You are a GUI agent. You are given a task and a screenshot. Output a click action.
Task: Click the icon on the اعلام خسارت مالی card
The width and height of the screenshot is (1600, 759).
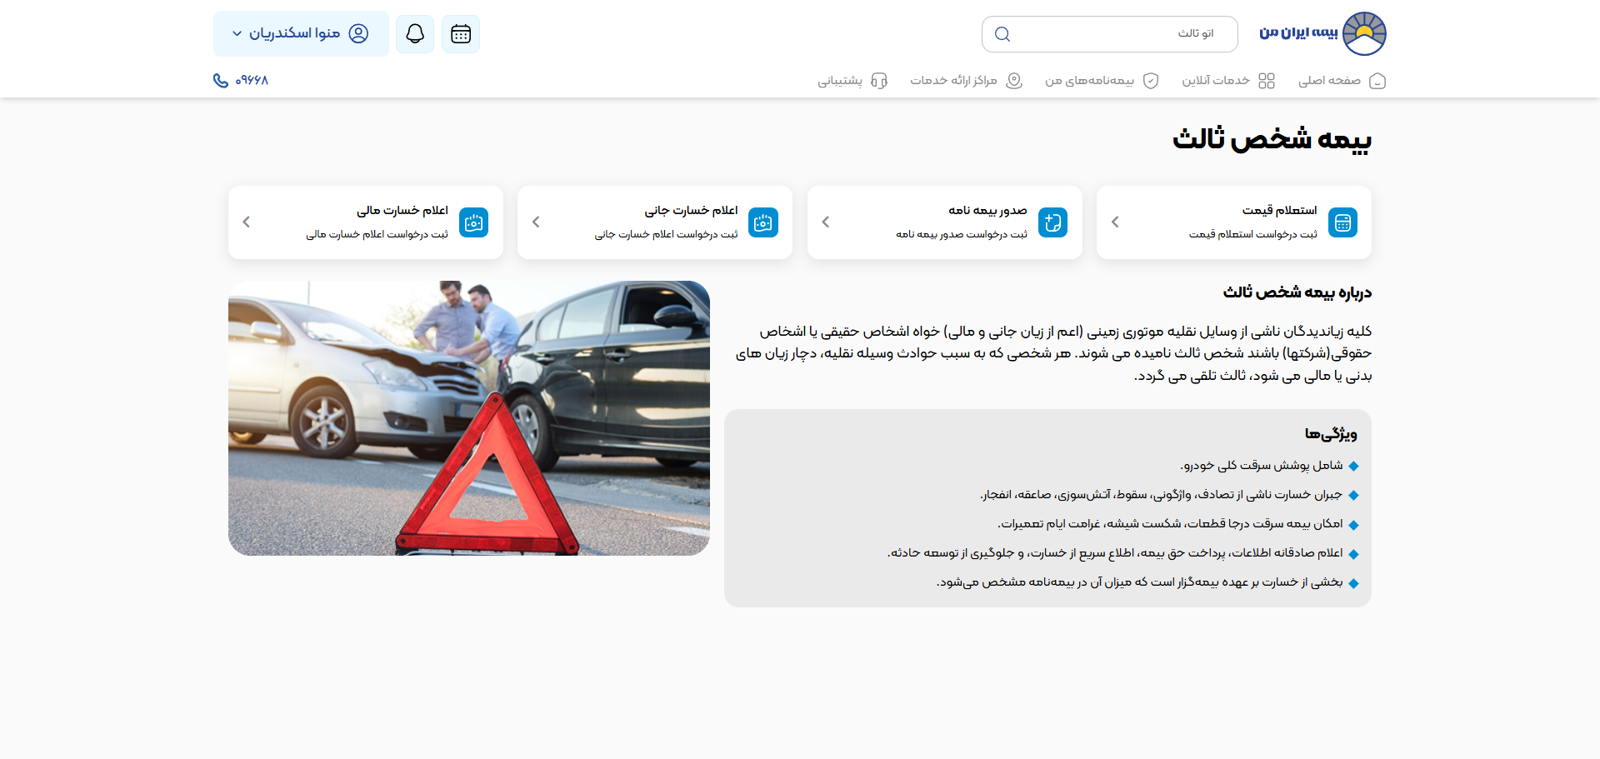[x=473, y=222]
